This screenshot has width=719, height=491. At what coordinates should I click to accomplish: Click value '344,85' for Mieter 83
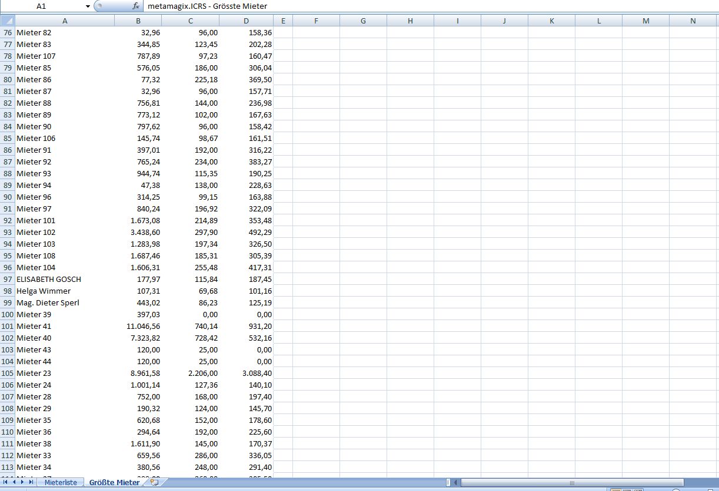click(x=148, y=44)
